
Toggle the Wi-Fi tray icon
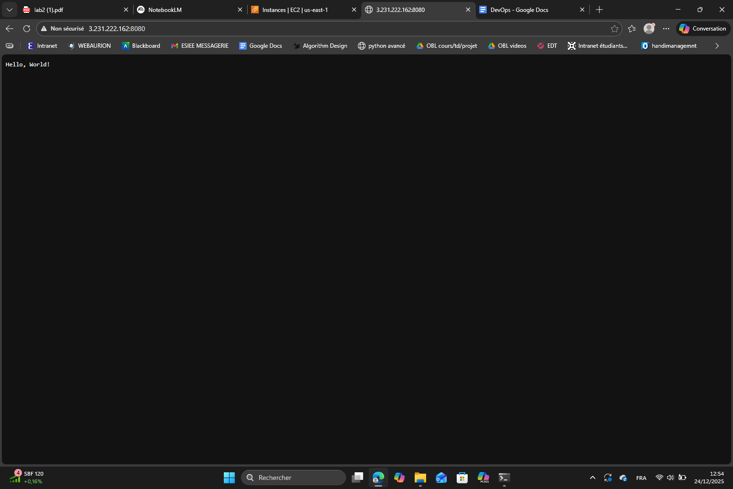pyautogui.click(x=660, y=477)
